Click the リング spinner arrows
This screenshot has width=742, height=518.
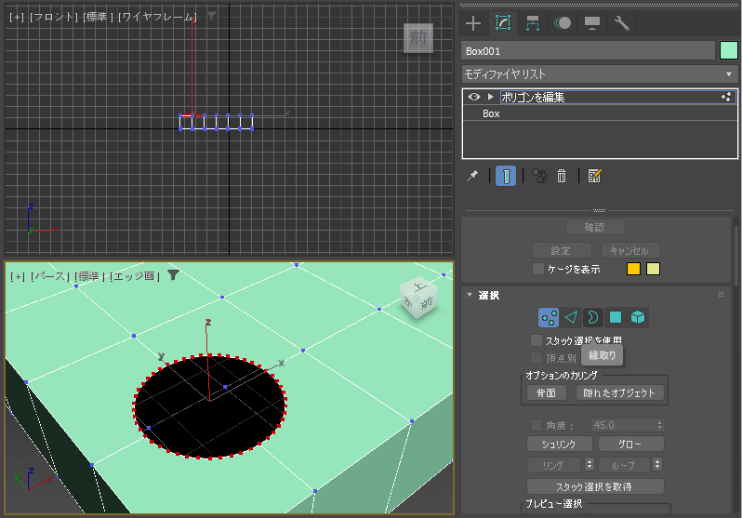(x=590, y=464)
